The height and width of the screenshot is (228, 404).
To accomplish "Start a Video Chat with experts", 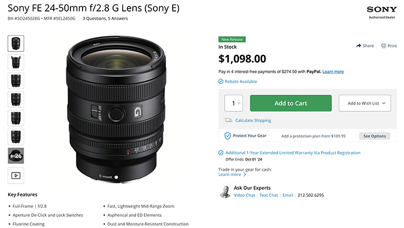I will tap(244, 195).
